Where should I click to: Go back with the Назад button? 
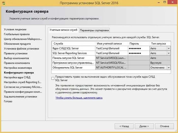pos(124,126)
